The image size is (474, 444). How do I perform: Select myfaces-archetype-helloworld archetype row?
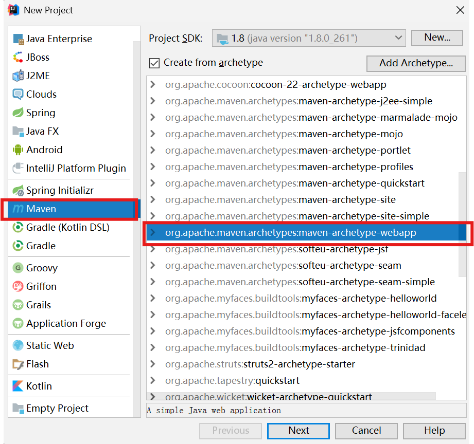(306, 298)
